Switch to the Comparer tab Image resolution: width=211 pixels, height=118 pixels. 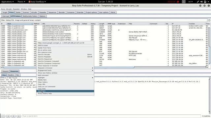click(71, 12)
